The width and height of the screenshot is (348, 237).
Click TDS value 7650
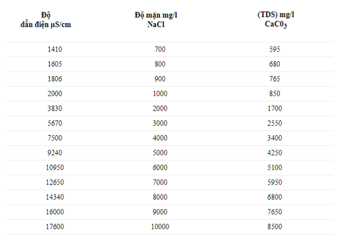tap(274, 211)
